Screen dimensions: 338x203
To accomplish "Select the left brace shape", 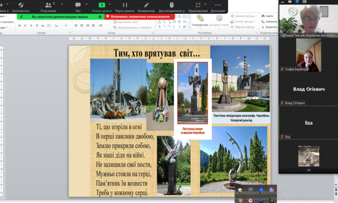I will point(174,27).
